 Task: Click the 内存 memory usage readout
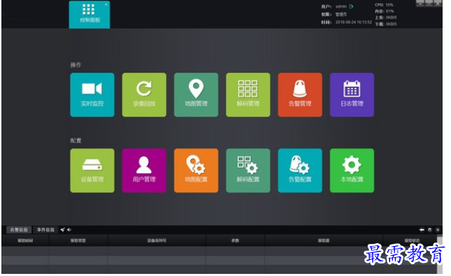(x=384, y=11)
